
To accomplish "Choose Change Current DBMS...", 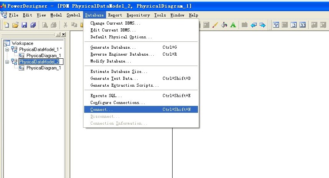I will [141, 23].
